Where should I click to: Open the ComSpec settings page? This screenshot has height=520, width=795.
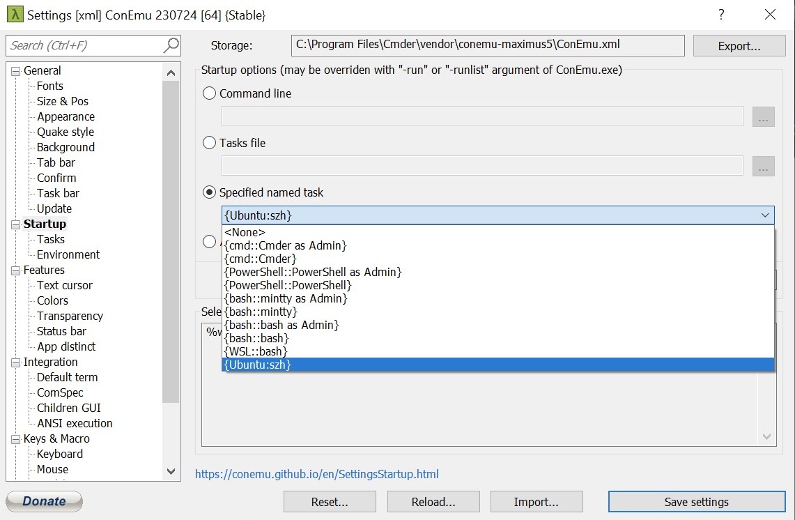(60, 392)
